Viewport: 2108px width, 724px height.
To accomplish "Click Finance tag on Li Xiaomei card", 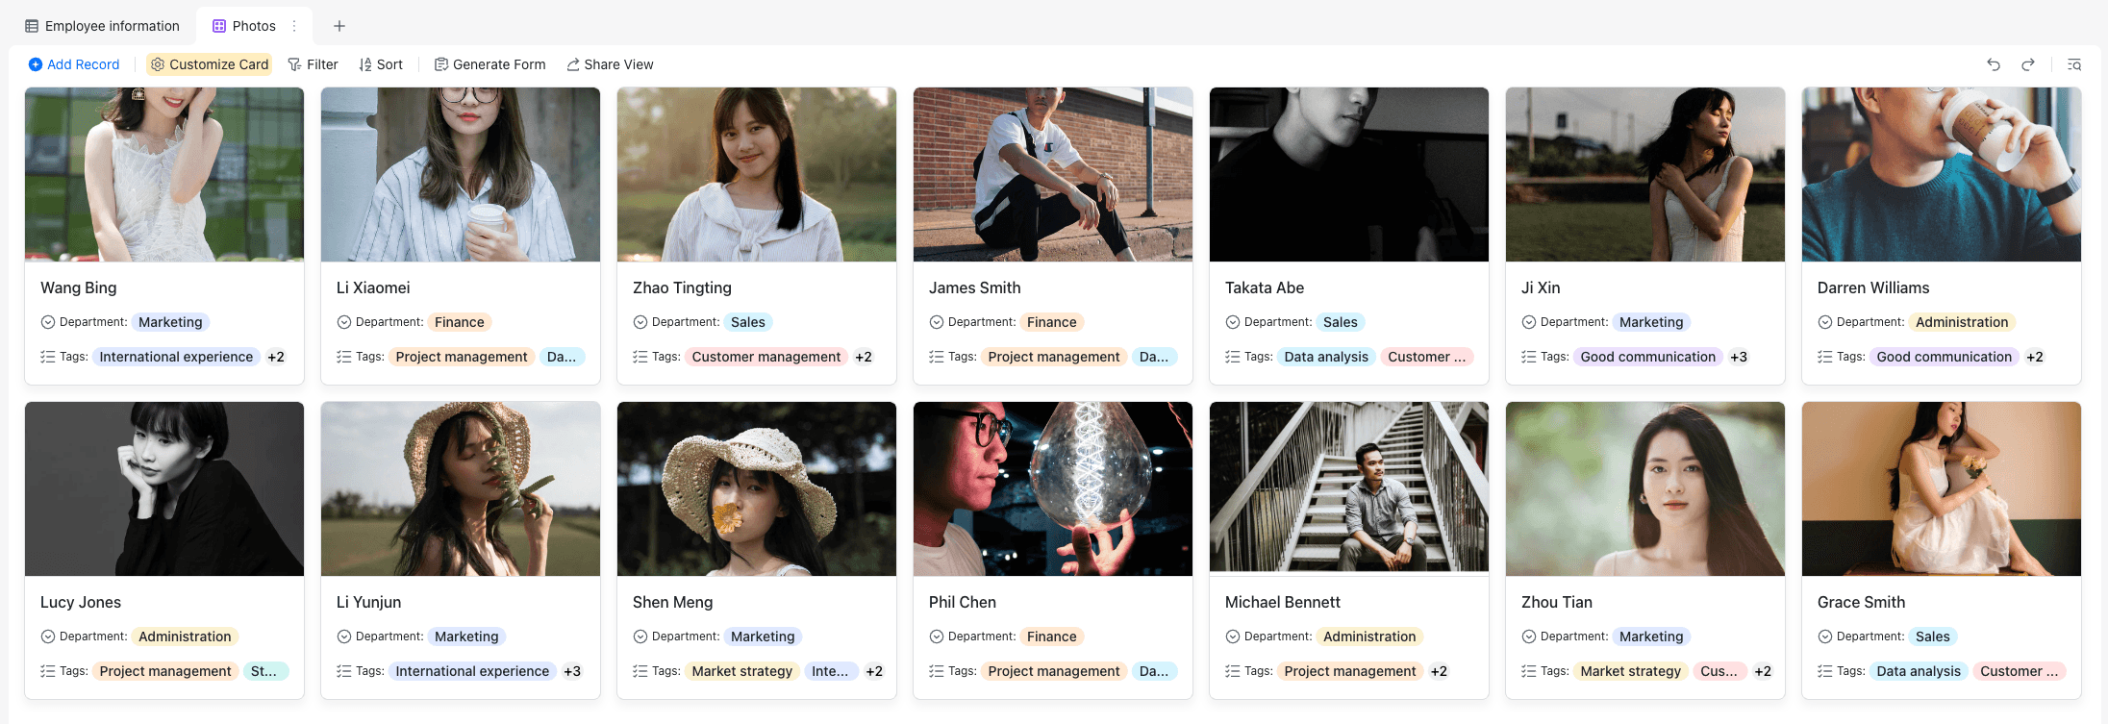I will click(459, 322).
